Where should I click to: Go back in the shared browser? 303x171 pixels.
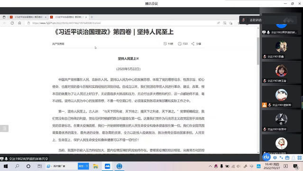[5, 23]
